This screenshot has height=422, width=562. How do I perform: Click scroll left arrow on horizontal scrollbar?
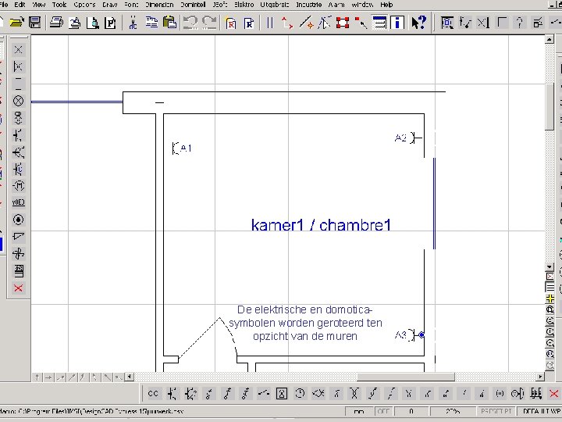point(130,377)
